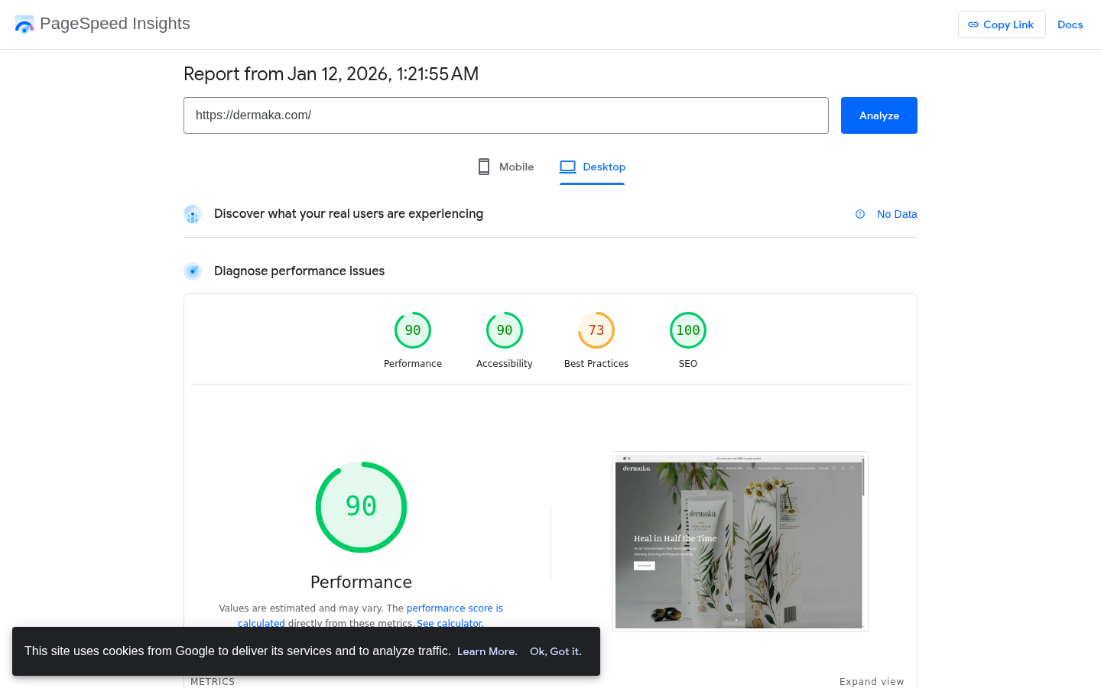Viewport: 1101px width, 688px height.
Task: Click the SEO score gauge showing 100
Action: [x=687, y=329]
